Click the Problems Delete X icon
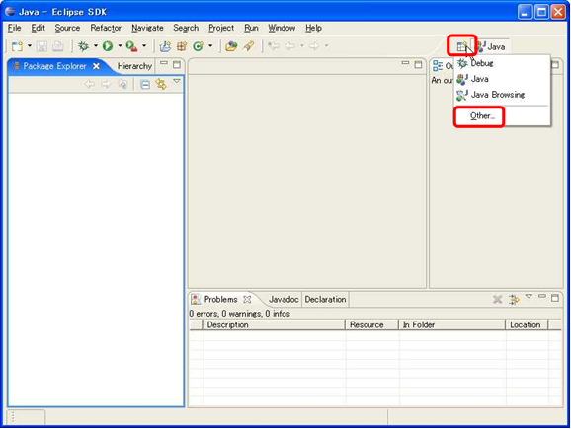 click(x=498, y=299)
